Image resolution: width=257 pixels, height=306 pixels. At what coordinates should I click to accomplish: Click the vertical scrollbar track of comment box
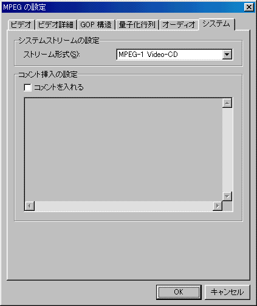227,150
